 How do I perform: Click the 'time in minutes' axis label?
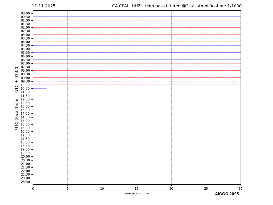[x=136, y=194]
